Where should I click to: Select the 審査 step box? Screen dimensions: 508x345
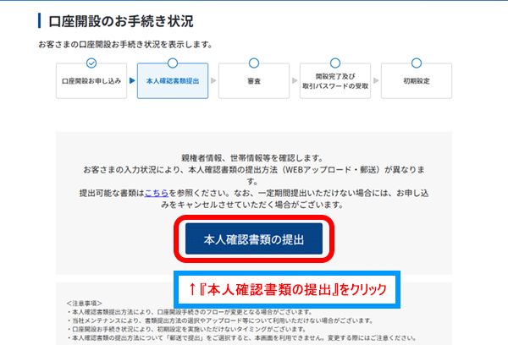pyautogui.click(x=254, y=81)
